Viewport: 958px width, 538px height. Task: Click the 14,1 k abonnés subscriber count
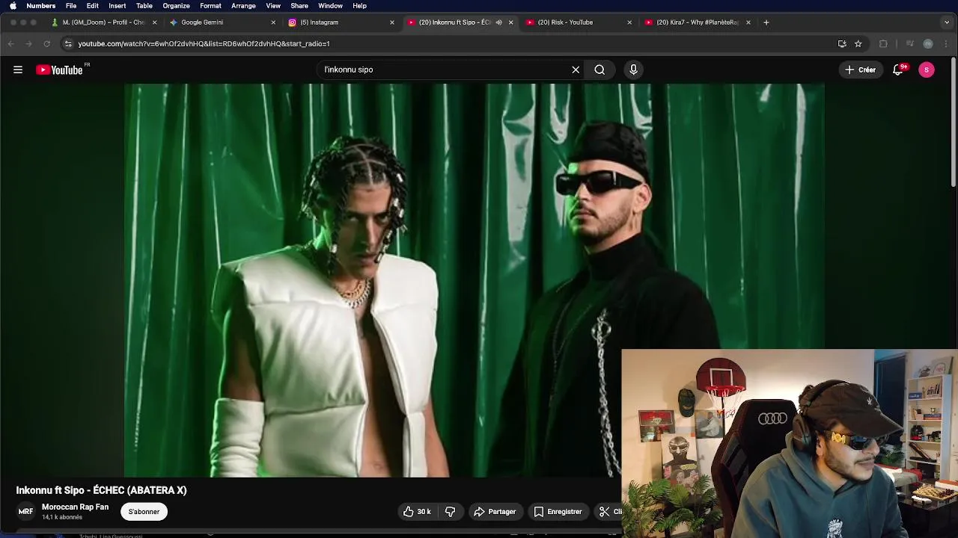tap(62, 517)
